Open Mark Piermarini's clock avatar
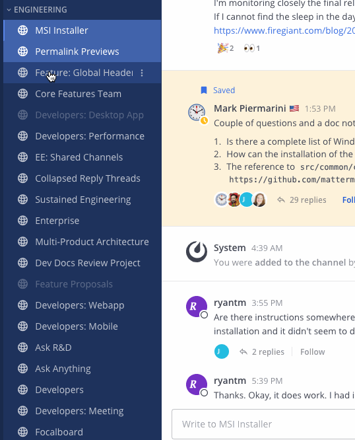This screenshot has height=440, width=355. tap(197, 112)
